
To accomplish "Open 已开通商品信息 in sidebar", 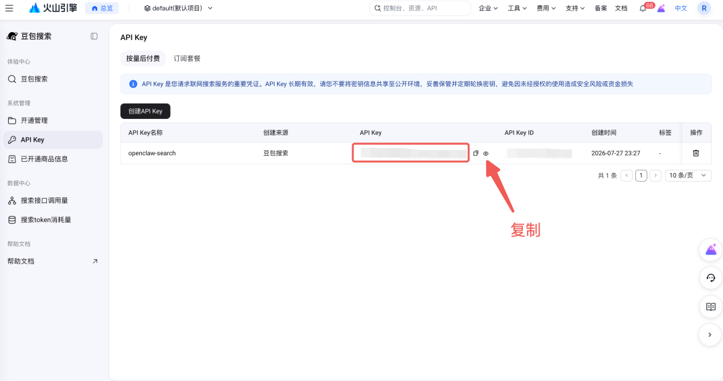I will (52, 159).
